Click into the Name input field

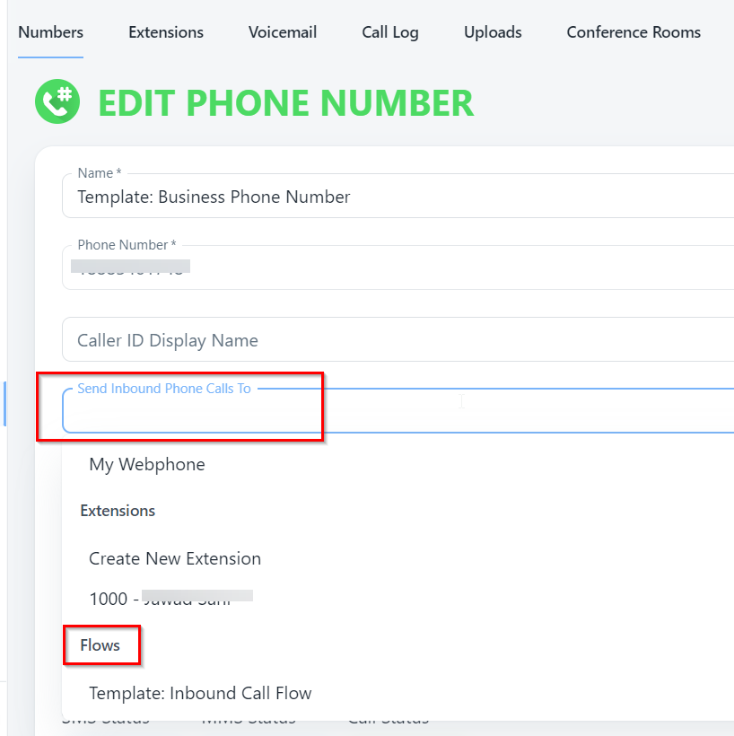(x=395, y=197)
